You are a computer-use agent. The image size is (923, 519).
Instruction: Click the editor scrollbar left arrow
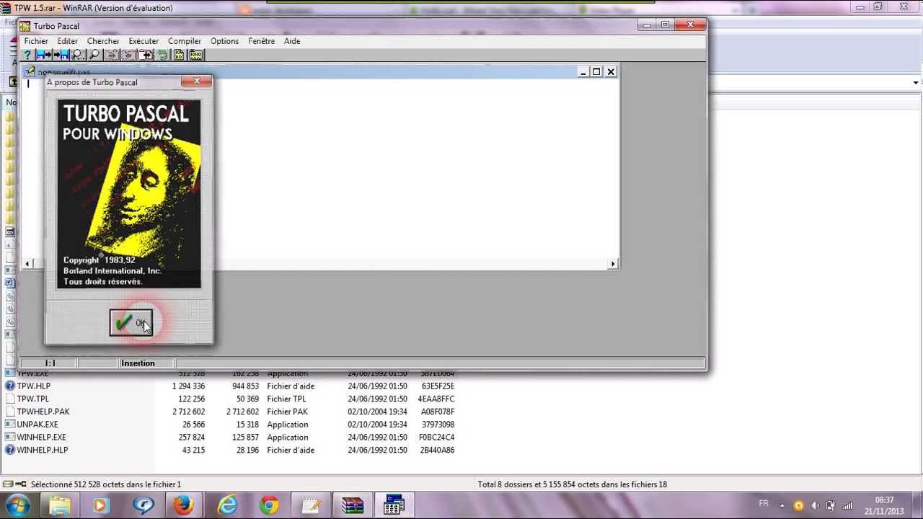(x=27, y=264)
